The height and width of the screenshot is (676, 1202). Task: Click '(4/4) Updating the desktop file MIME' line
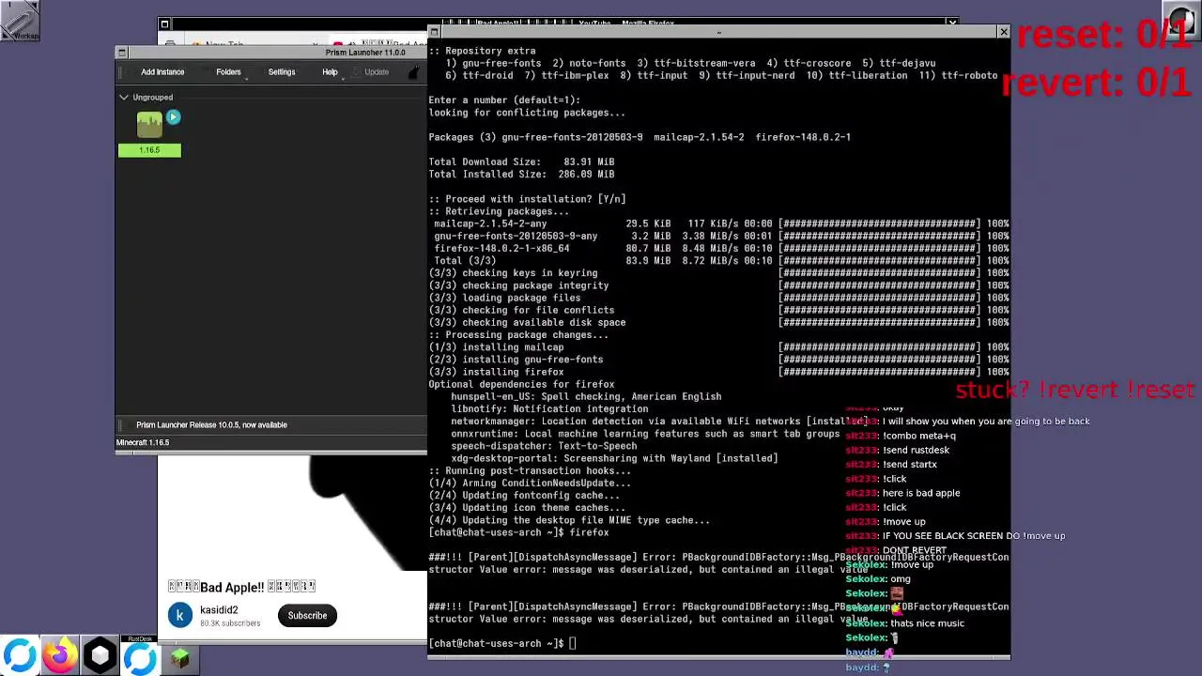[x=569, y=520]
